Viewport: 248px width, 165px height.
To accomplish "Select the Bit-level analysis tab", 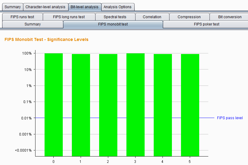I will point(84,7).
